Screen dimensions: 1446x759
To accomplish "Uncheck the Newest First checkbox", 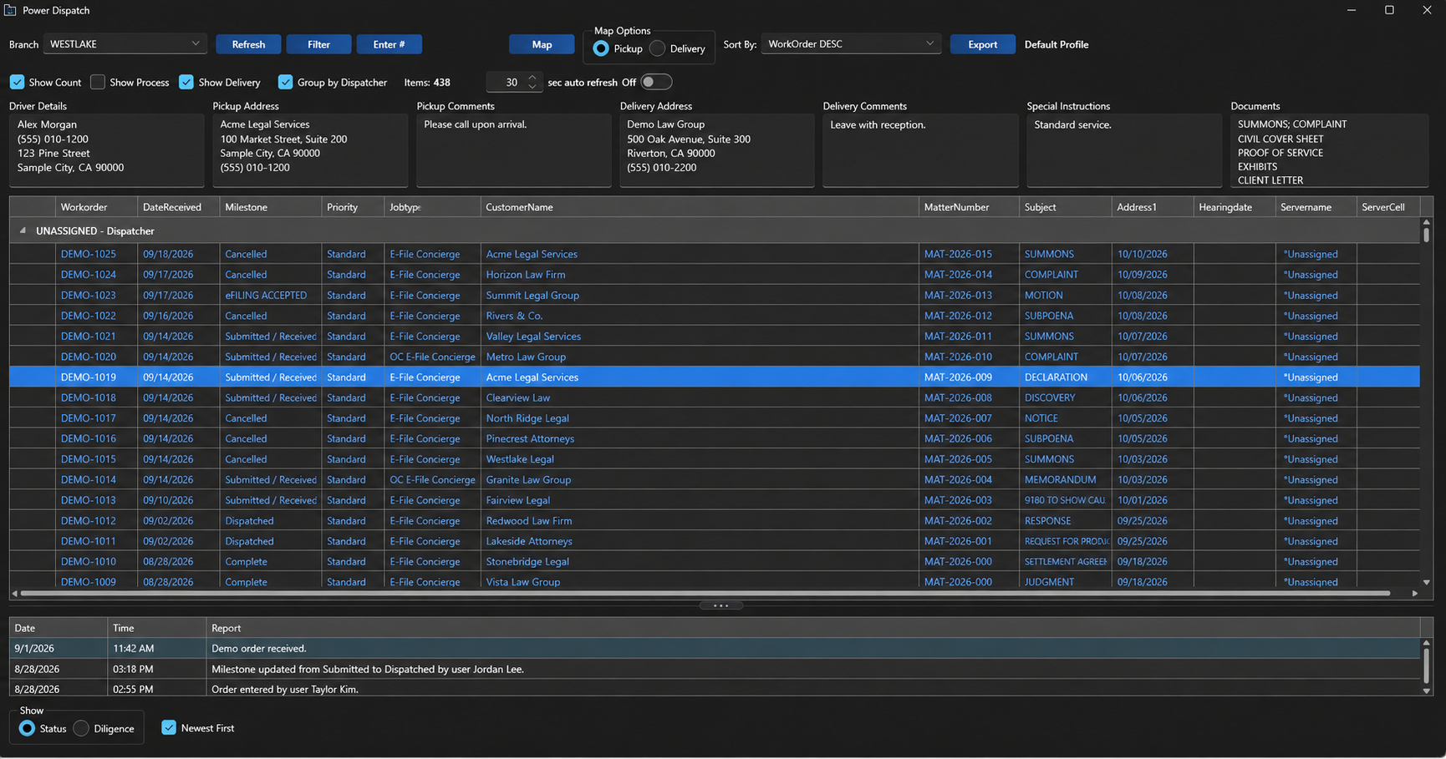I will 169,727.
